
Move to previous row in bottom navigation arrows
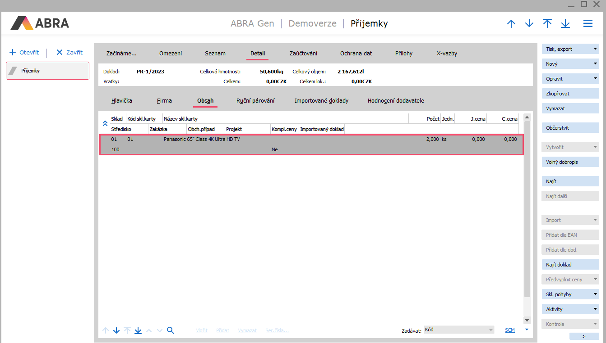tap(106, 330)
